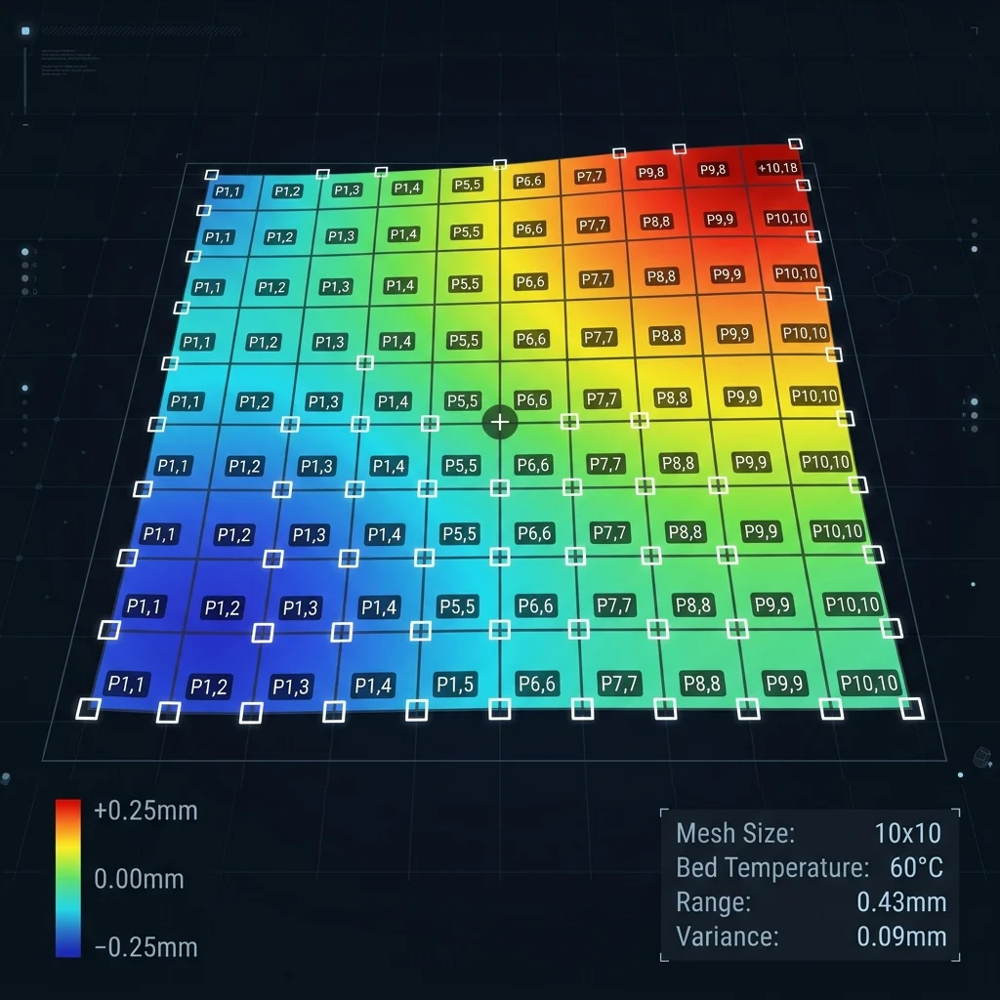Click the small square indicator at top-left corner
The image size is (1000, 1000).
click(x=25, y=30)
